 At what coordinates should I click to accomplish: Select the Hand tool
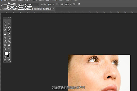click(9, 45)
